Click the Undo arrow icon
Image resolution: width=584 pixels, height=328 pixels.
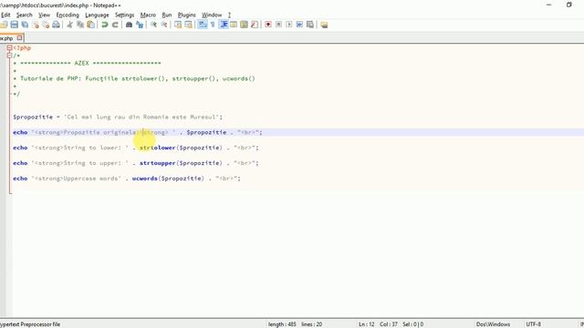tap(105, 25)
